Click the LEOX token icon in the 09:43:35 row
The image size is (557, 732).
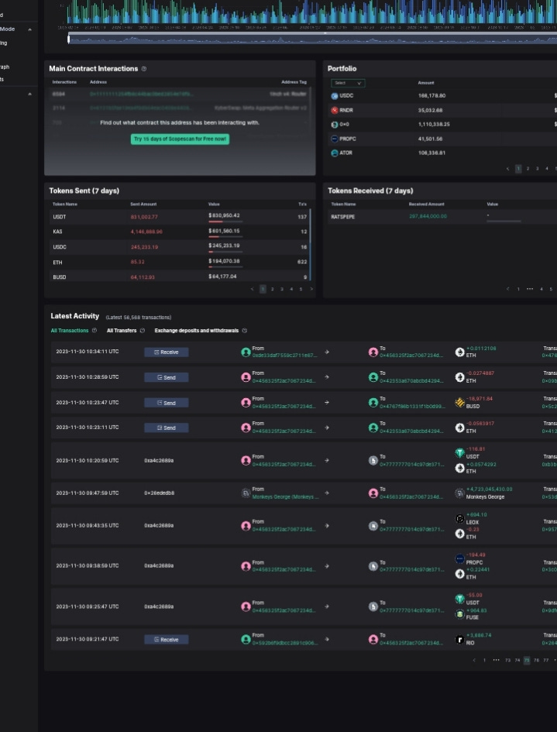pos(460,518)
